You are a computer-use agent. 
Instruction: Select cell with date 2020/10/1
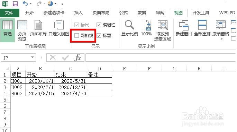pos(40,81)
